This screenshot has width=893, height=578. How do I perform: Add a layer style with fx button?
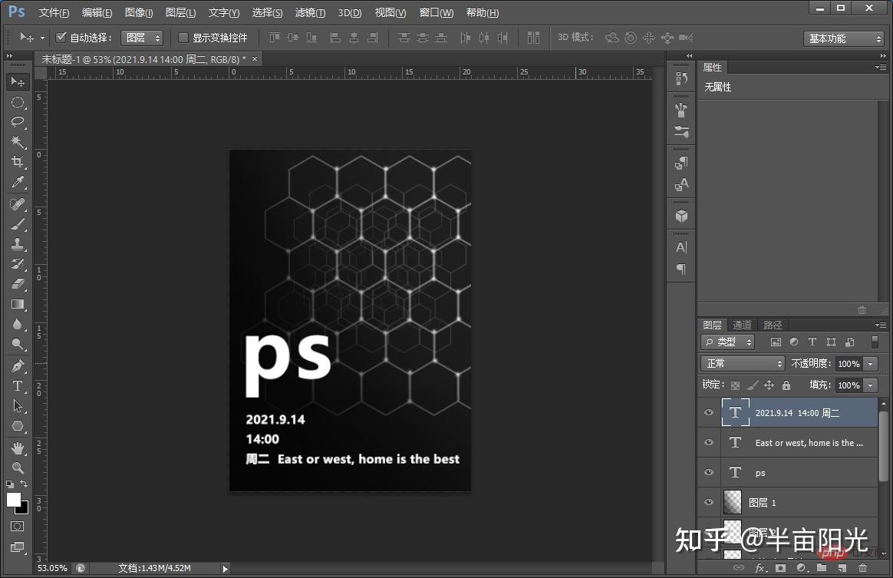(x=760, y=568)
